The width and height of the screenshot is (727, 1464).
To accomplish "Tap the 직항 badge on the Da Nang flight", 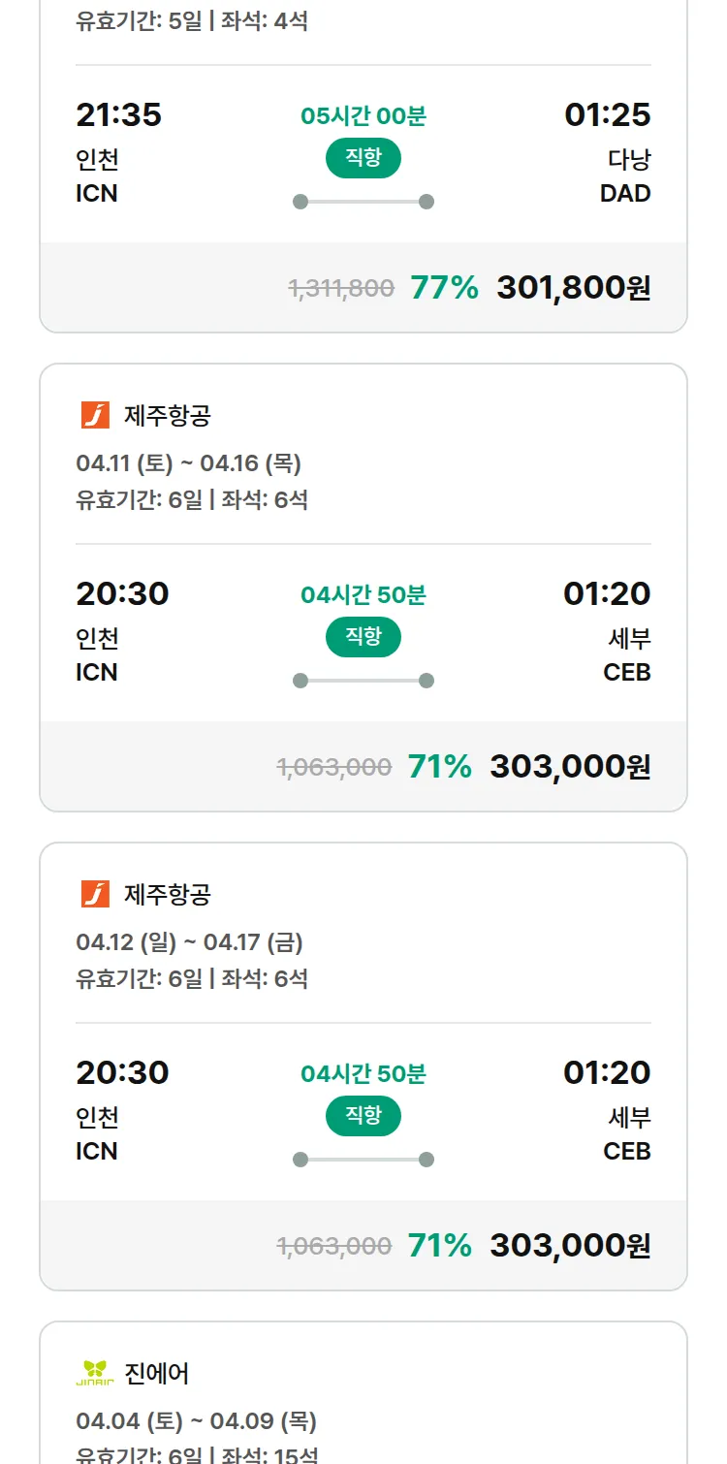I will coord(363,158).
